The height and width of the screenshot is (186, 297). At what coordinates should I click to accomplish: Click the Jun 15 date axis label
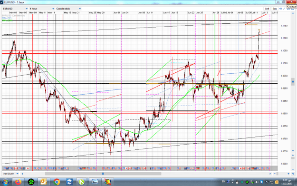[166, 12]
